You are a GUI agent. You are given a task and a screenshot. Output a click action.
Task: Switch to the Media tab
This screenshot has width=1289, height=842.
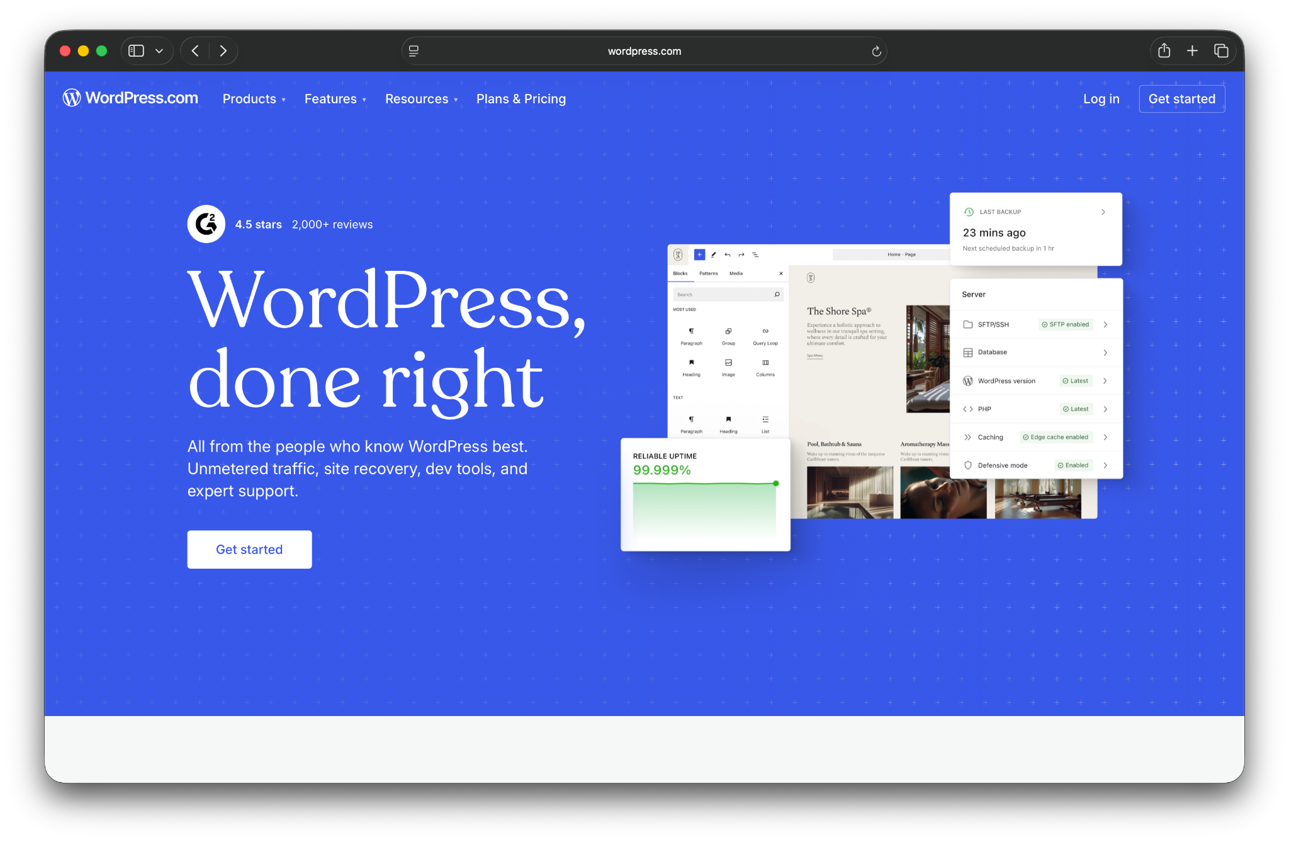pos(736,273)
